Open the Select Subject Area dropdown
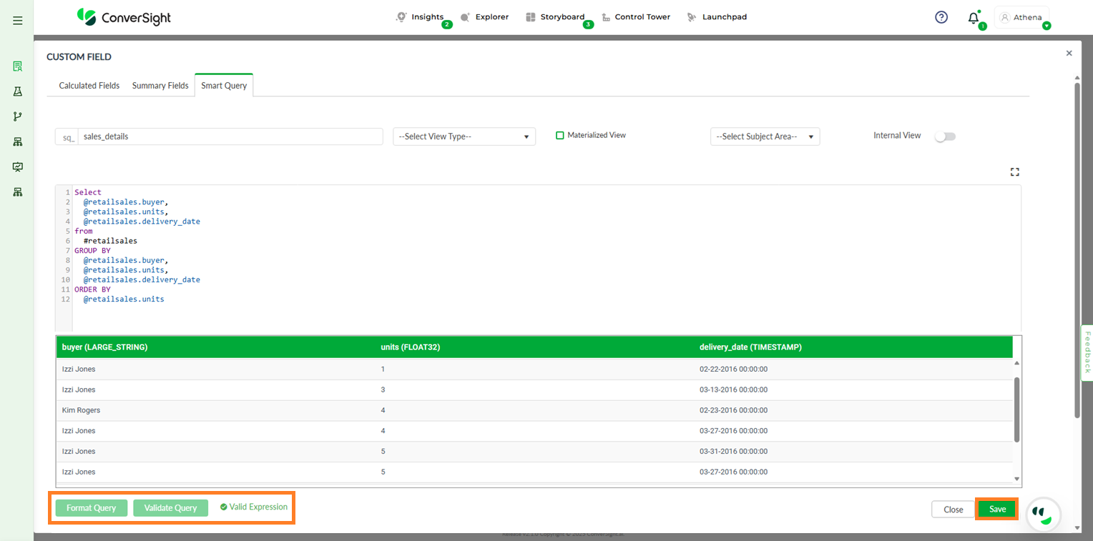The width and height of the screenshot is (1093, 541). (765, 137)
